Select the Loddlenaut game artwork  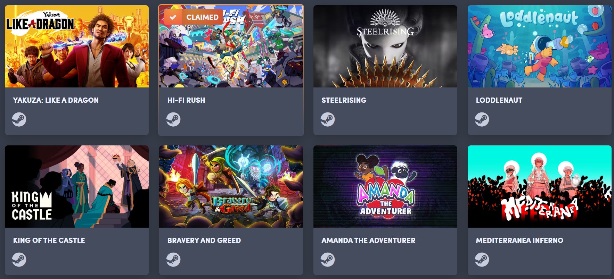point(540,46)
